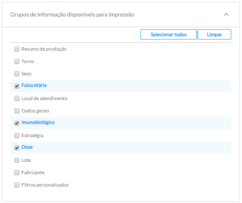Disable the Dose checkbox
242x203 pixels.
pos(17,148)
